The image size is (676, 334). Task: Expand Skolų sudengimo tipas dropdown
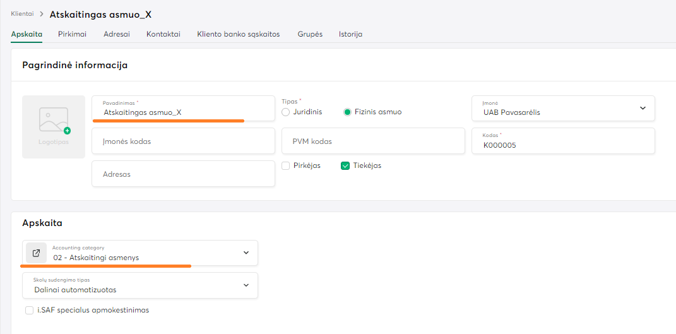point(246,285)
